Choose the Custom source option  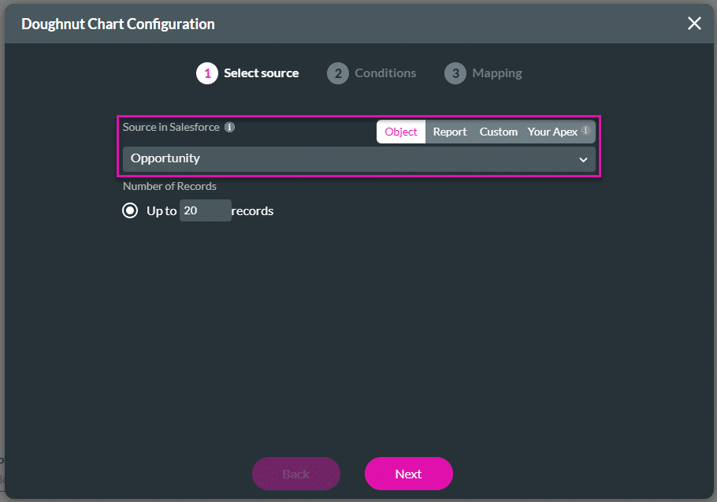(x=498, y=132)
